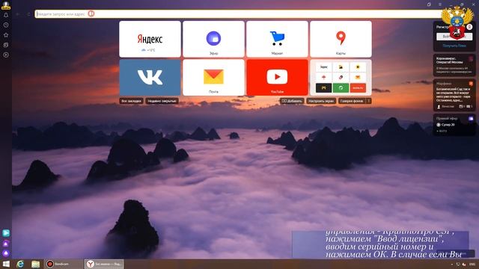479x269 pixels.
Task: Open the Карты maps tile
Action: coord(341,39)
